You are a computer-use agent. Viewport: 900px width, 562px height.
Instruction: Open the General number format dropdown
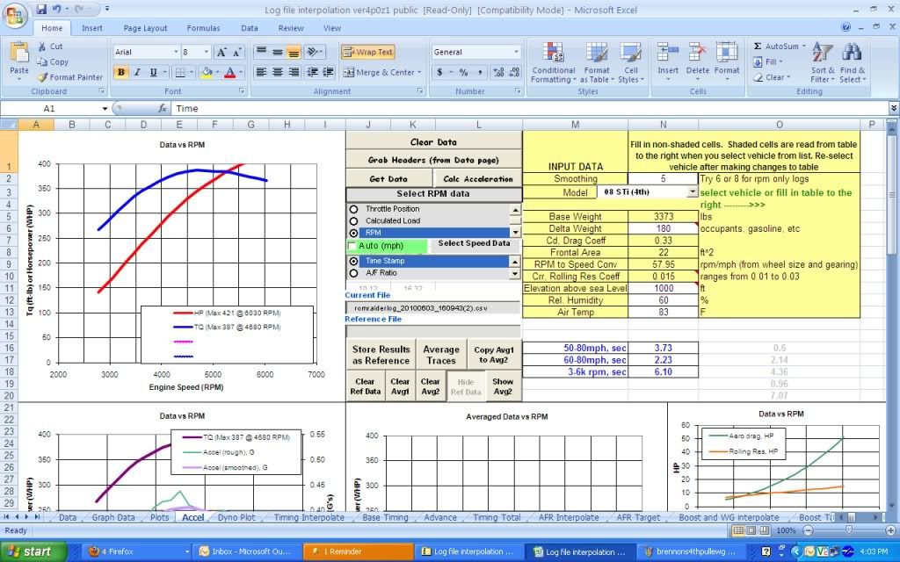(516, 53)
